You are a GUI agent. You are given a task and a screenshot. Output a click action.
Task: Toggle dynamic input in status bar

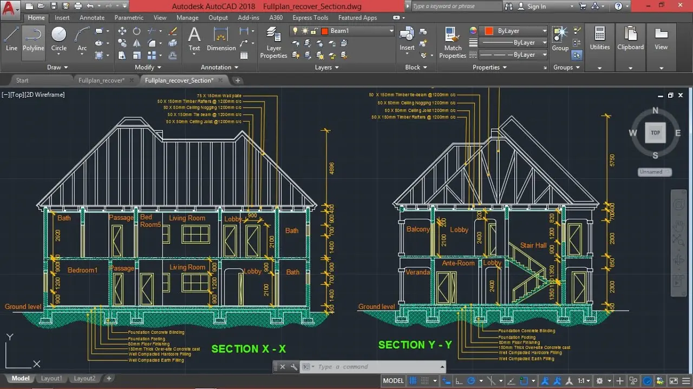coord(447,380)
